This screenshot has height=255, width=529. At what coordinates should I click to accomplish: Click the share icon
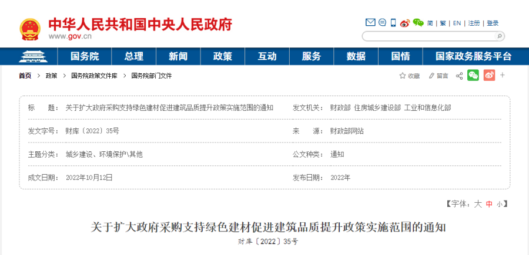click(x=459, y=76)
